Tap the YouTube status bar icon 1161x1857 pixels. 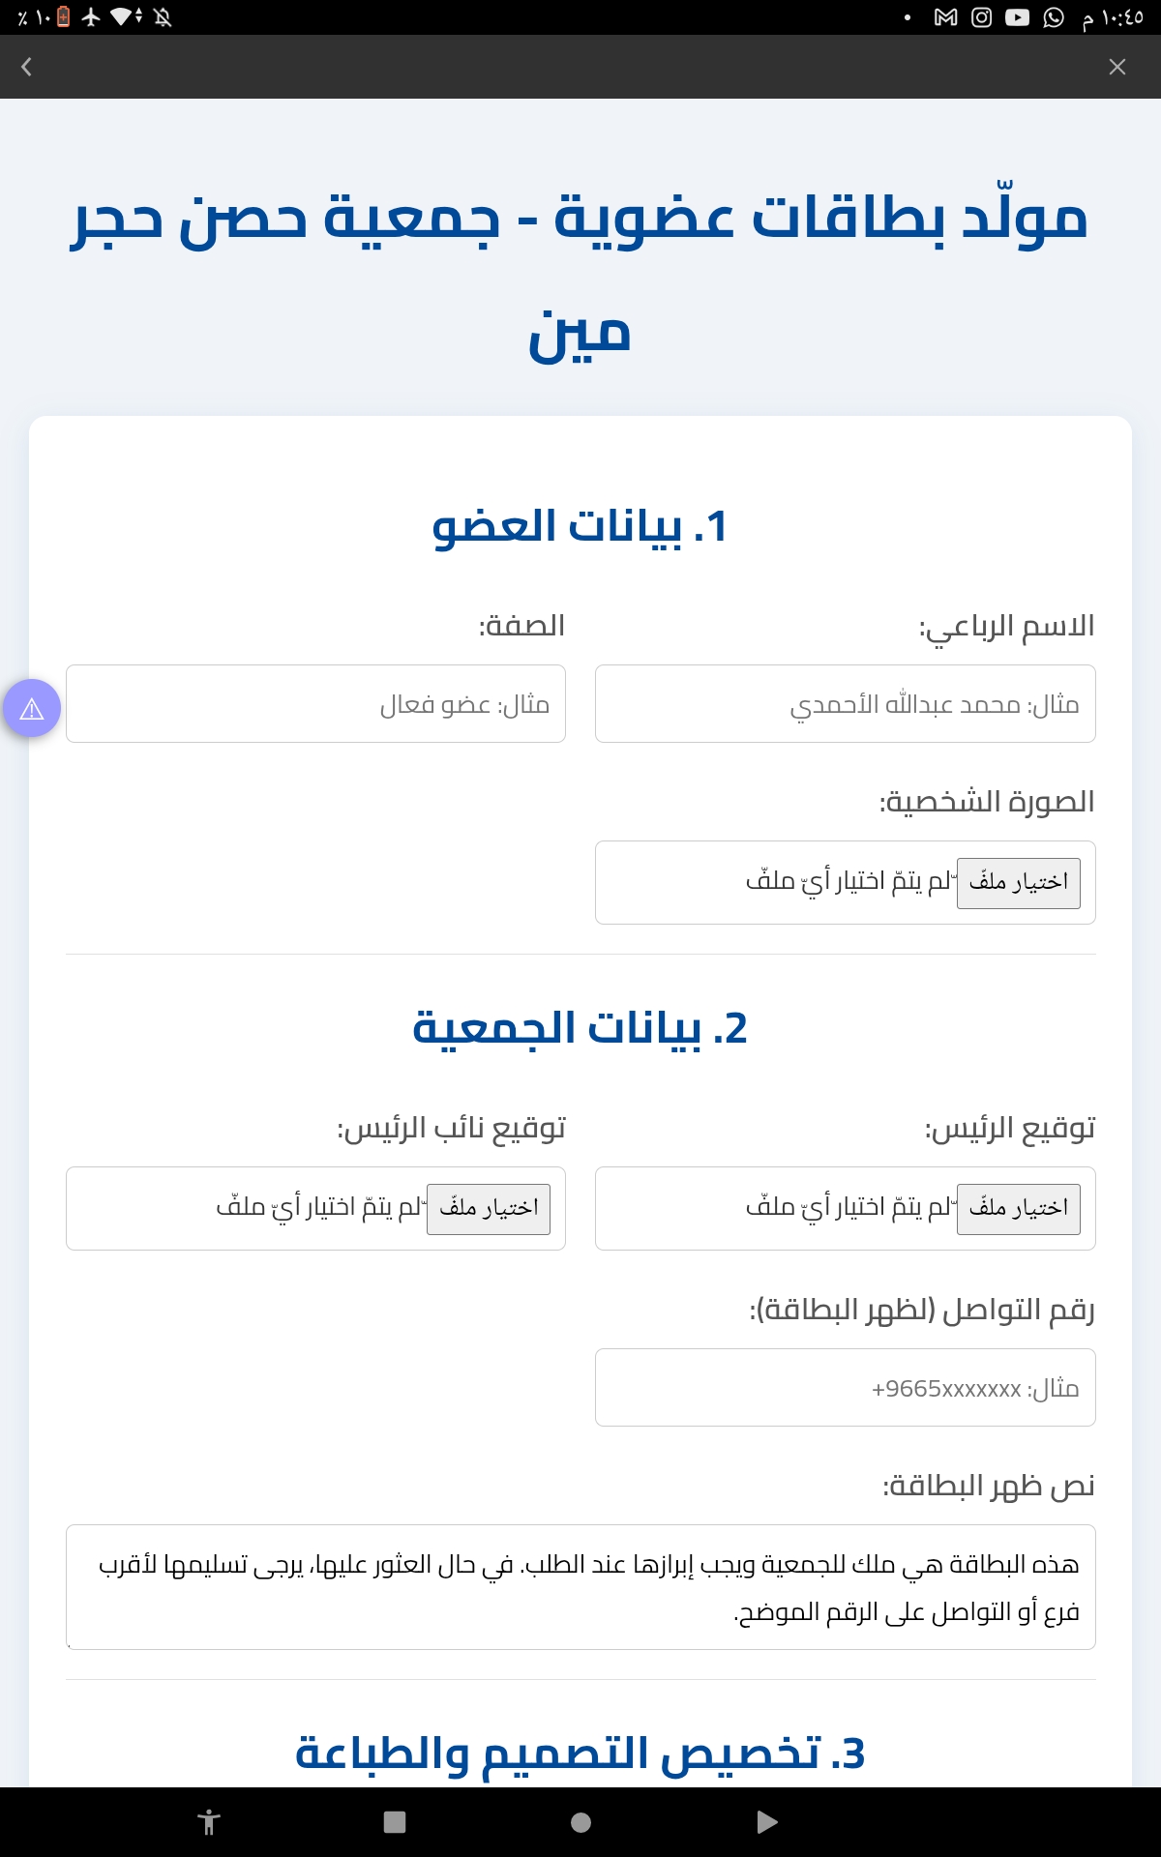(1017, 17)
